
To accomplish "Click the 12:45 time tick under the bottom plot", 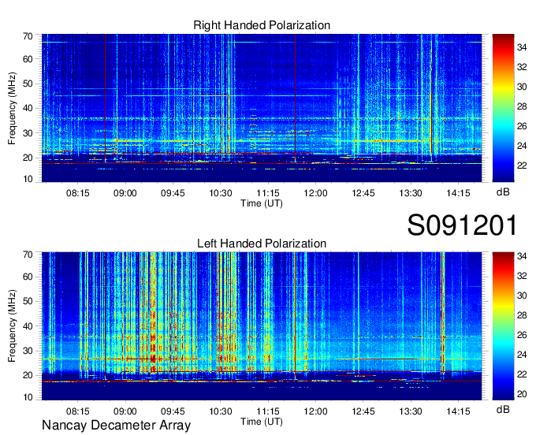I will tap(363, 411).
